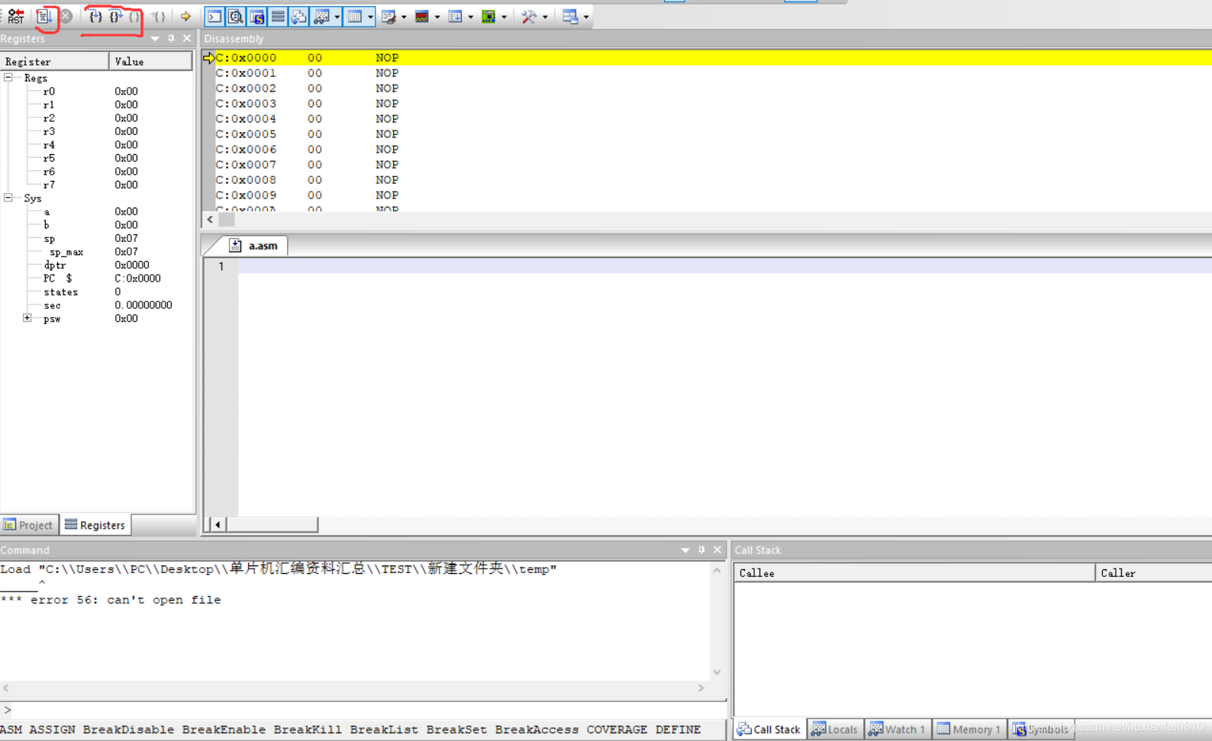This screenshot has width=1212, height=741.
Task: Start code execution with the Run icon
Action: [45, 16]
